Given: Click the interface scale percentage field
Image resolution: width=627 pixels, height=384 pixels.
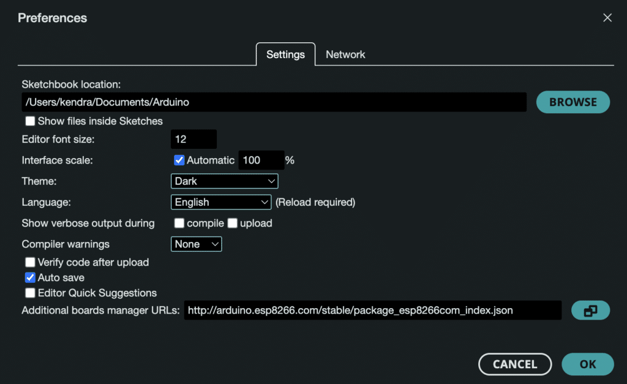Looking at the screenshot, I should (261, 160).
